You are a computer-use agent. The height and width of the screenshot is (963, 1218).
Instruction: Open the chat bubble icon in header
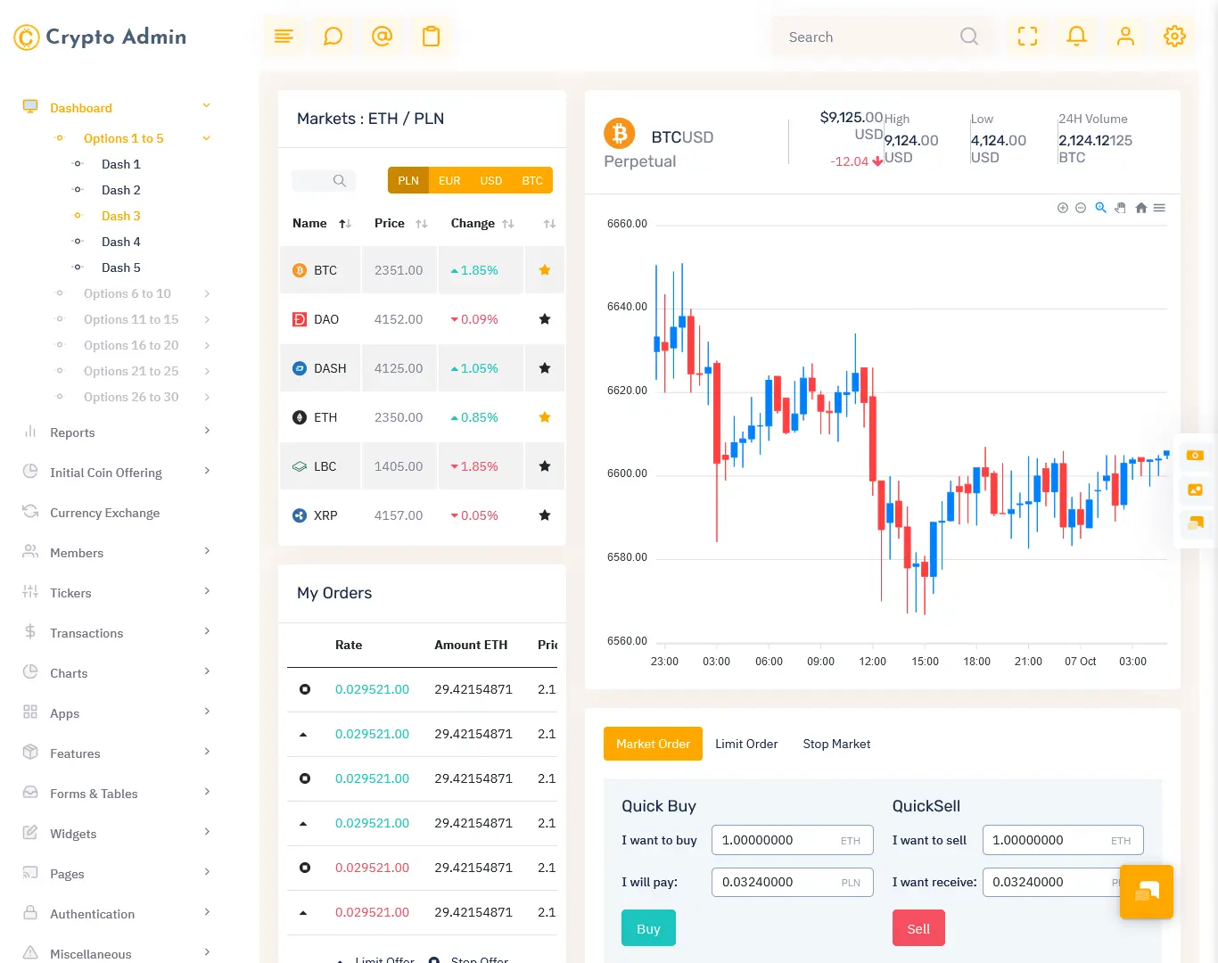[x=333, y=37]
